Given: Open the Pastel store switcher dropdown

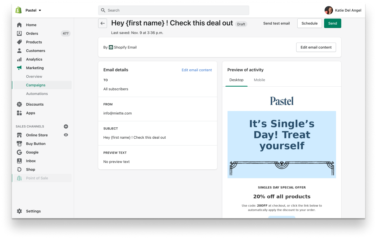Looking at the screenshot, I should (33, 10).
